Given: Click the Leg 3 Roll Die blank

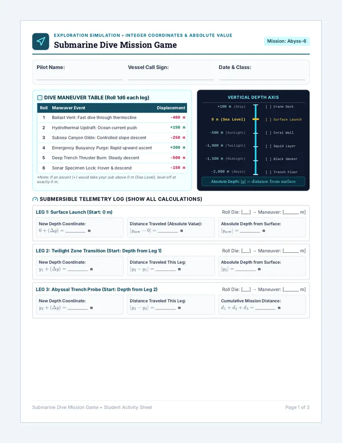Looking at the screenshot, I should coord(246,290).
